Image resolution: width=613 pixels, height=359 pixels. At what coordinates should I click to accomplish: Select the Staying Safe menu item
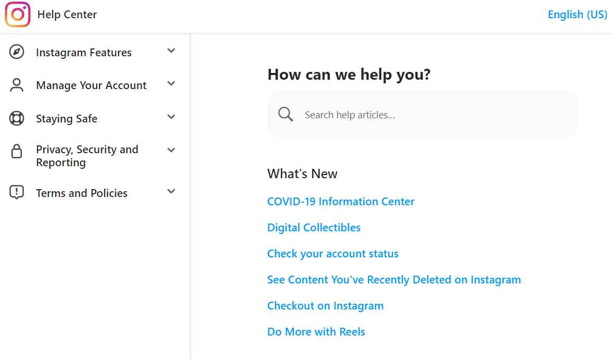click(67, 119)
